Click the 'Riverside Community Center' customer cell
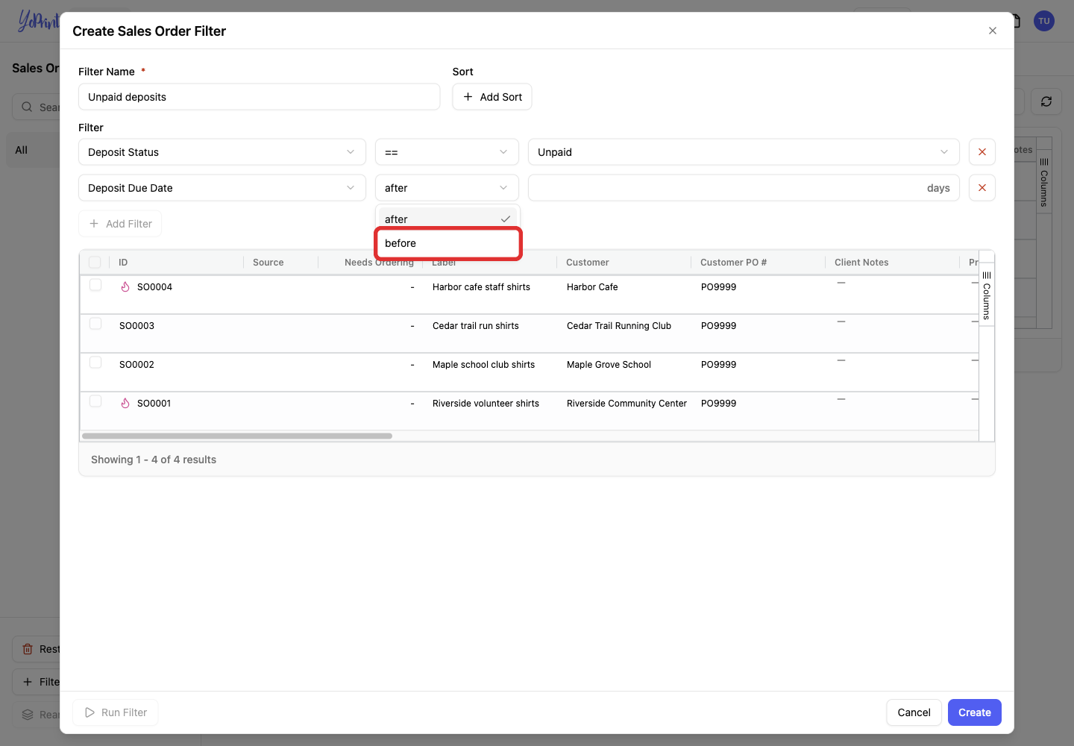The height and width of the screenshot is (746, 1074). [626, 404]
